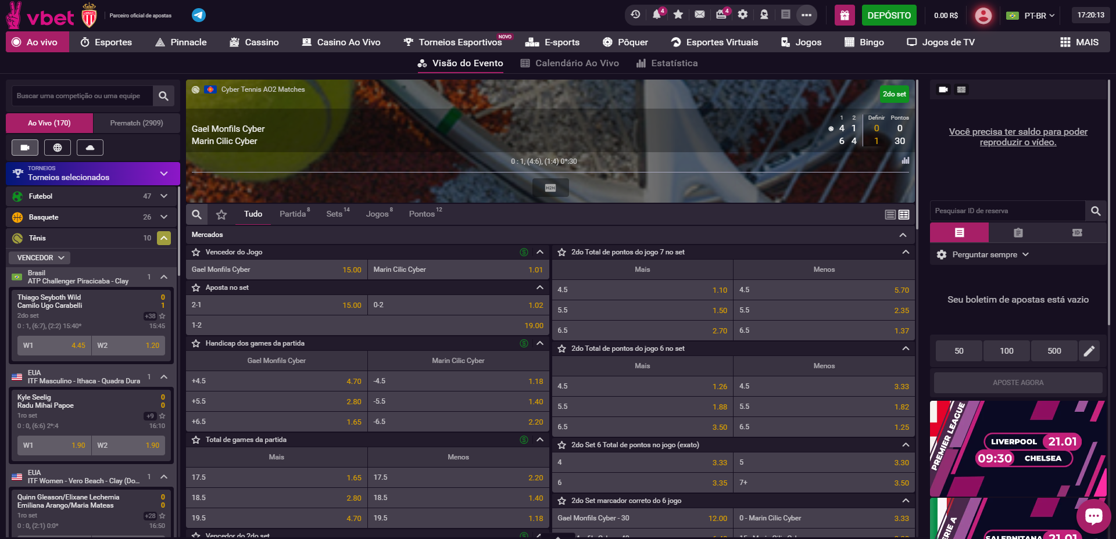Select the 100 quick stake amount
Image resolution: width=1116 pixels, height=539 pixels.
[x=1006, y=351]
